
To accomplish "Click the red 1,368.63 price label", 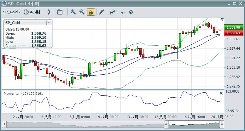I will [x=233, y=33].
